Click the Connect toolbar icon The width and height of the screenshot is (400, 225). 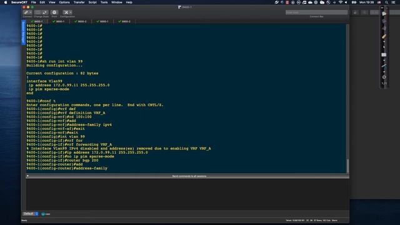point(26,12)
